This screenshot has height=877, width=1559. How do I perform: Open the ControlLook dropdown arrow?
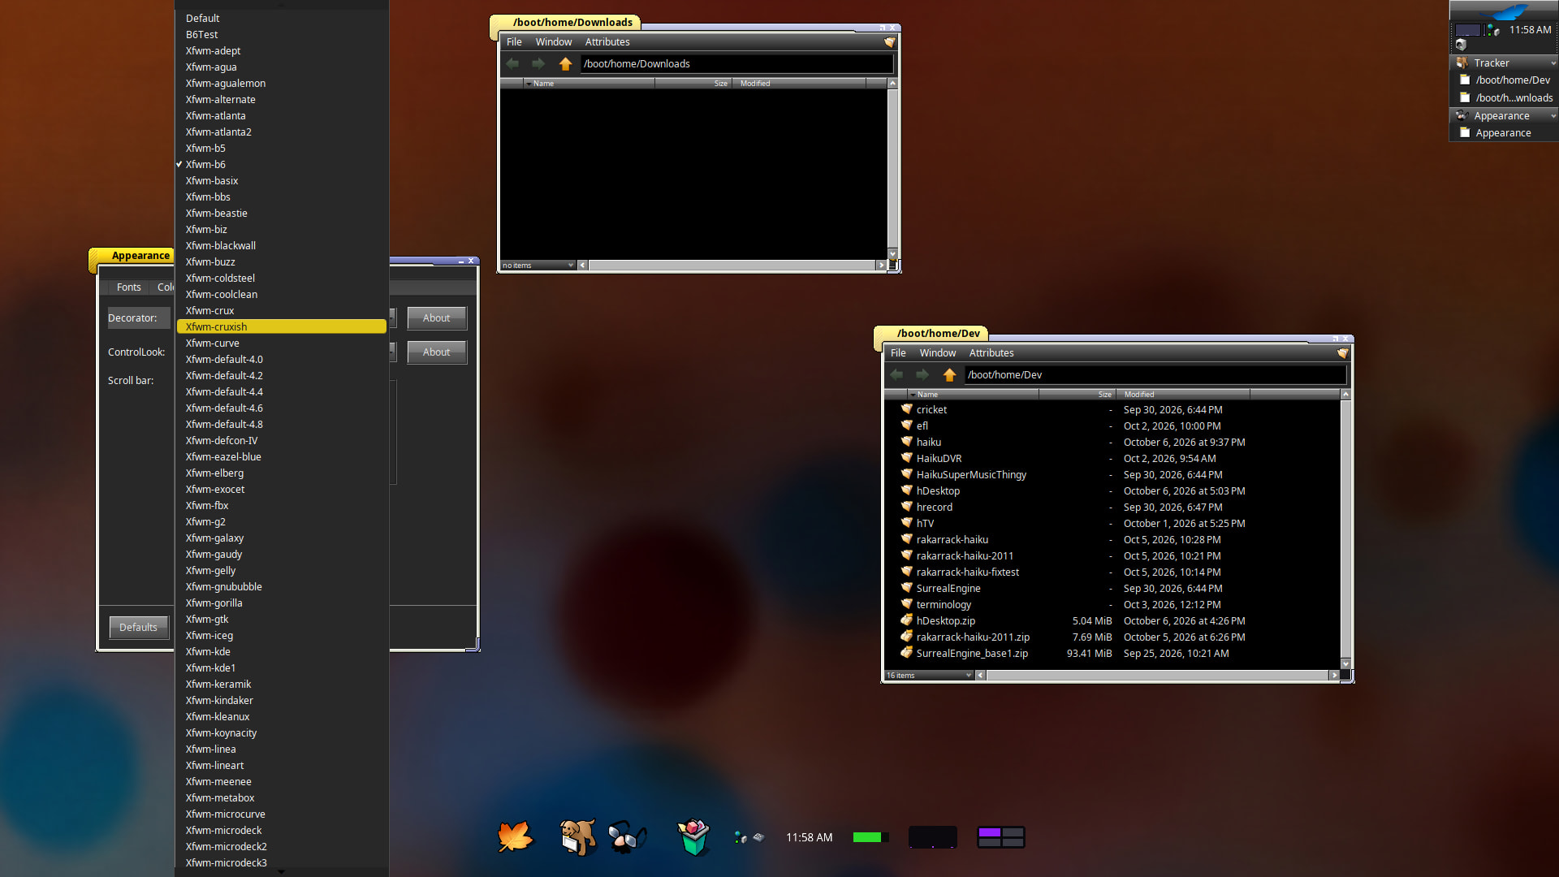coord(393,352)
